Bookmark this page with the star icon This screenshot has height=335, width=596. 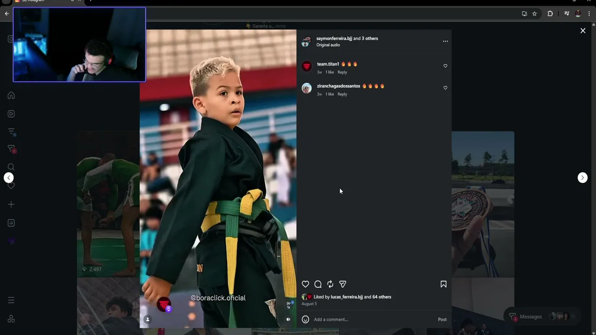pyautogui.click(x=535, y=13)
